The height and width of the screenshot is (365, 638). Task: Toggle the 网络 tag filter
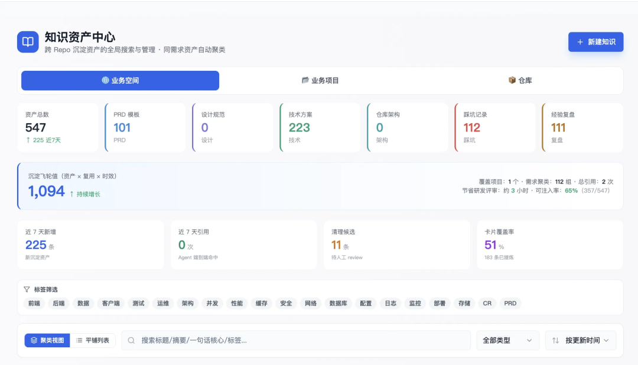coord(311,303)
